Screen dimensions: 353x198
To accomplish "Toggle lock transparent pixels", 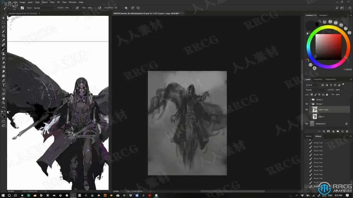I will click(312, 95).
